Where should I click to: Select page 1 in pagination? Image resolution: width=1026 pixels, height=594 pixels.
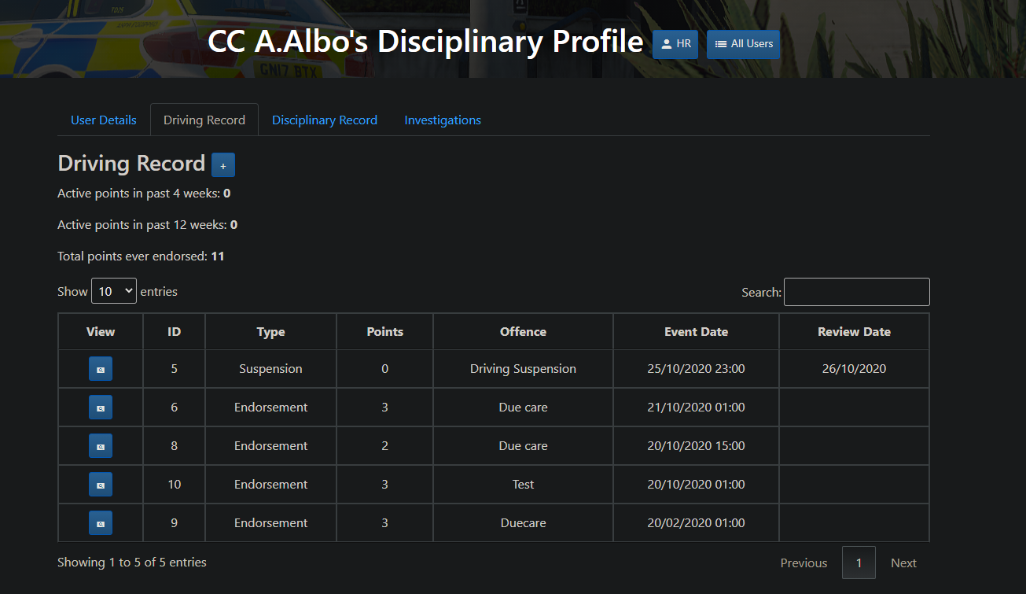[x=859, y=563]
